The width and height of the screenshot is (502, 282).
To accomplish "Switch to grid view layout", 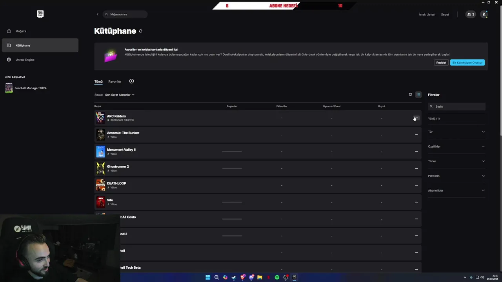I will 411,95.
